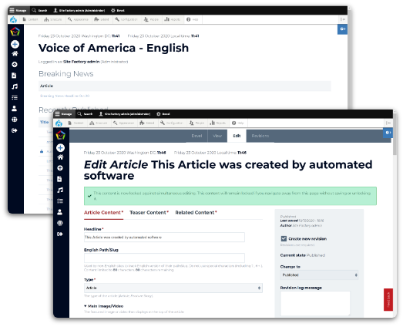Select the Article Content tab
This screenshot has width=403, height=327.
click(x=103, y=213)
